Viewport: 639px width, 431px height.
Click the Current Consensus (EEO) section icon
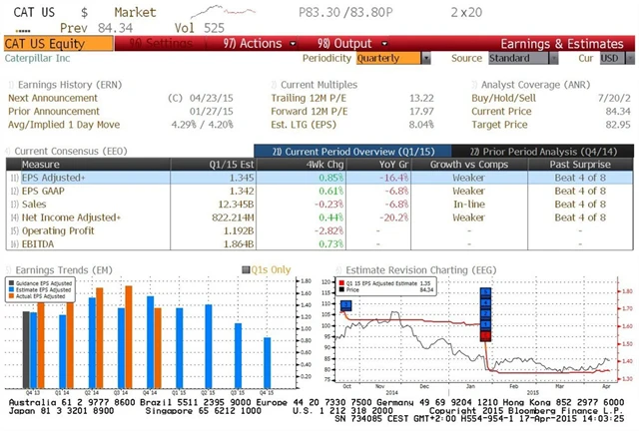coord(10,150)
